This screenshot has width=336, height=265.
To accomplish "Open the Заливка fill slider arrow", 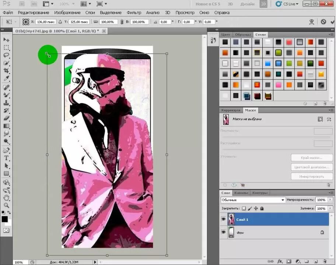I will click(x=330, y=208).
